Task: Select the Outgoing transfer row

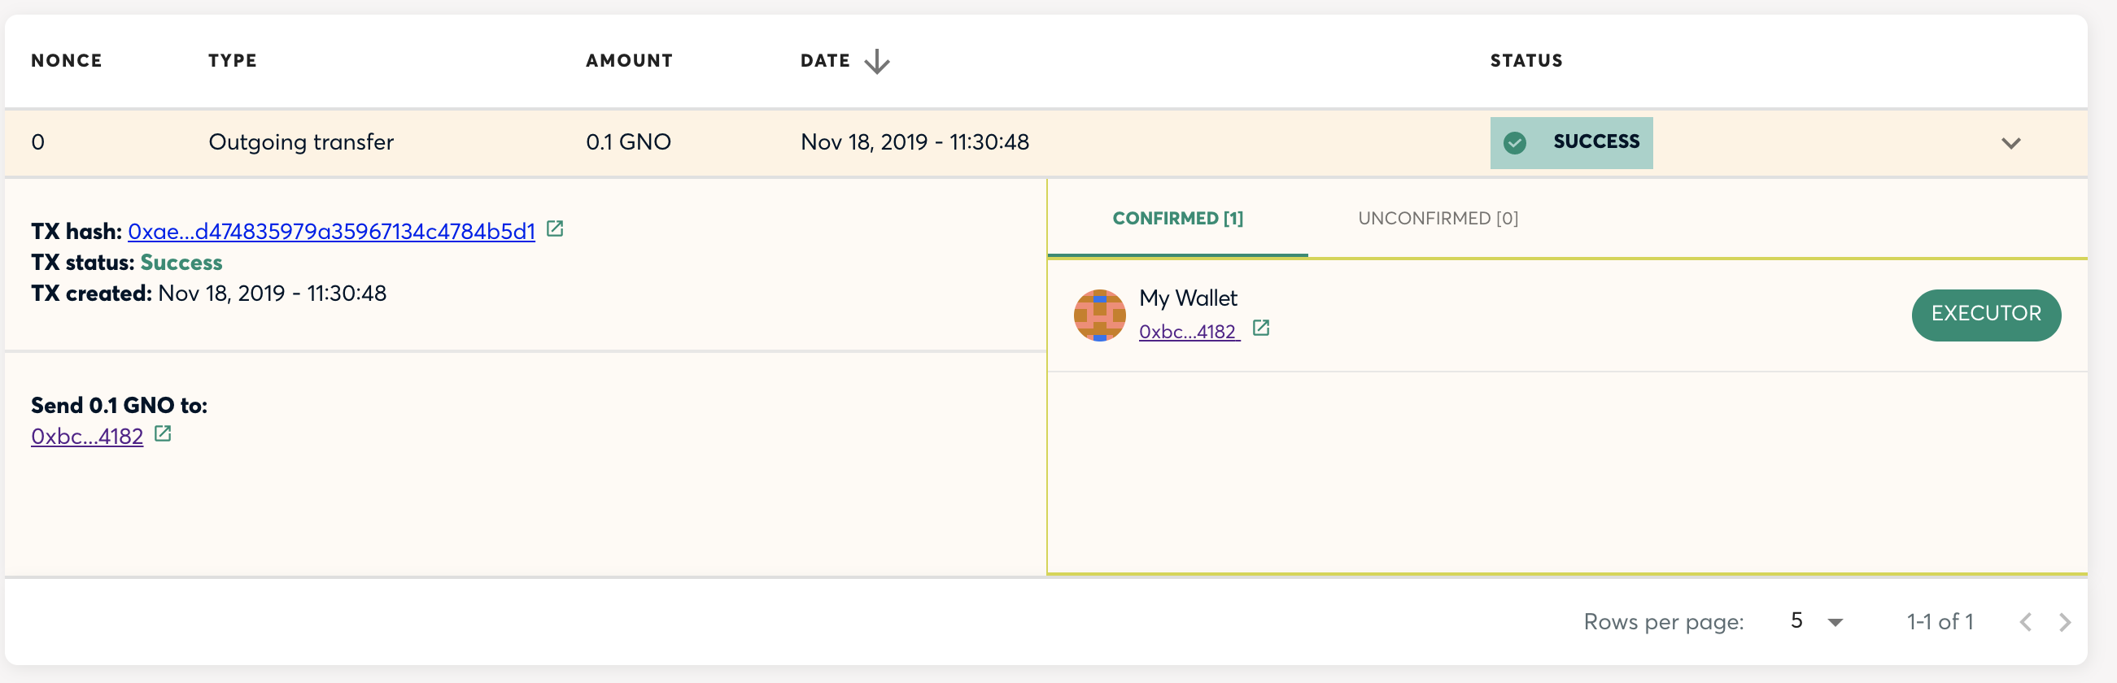Action: [x=301, y=142]
